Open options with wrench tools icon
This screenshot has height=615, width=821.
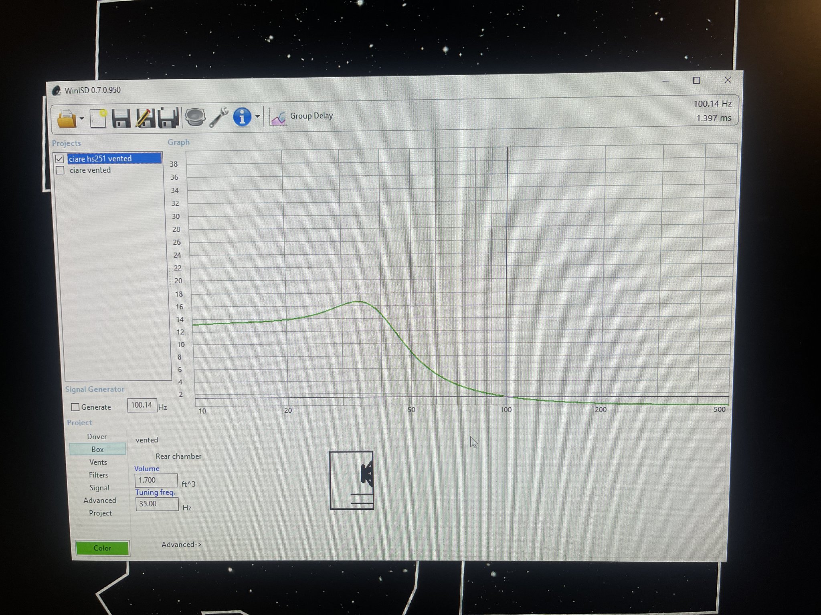pos(219,117)
